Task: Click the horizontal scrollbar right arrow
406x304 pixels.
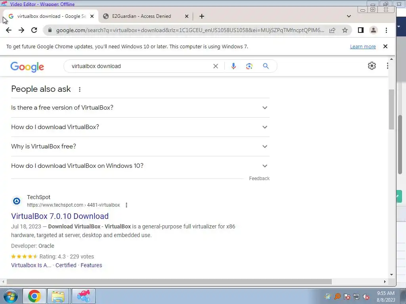Action: pos(385,281)
